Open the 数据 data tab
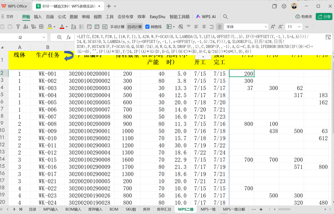Viewport: 334px width, 214px height. pyautogui.click(x=74, y=17)
